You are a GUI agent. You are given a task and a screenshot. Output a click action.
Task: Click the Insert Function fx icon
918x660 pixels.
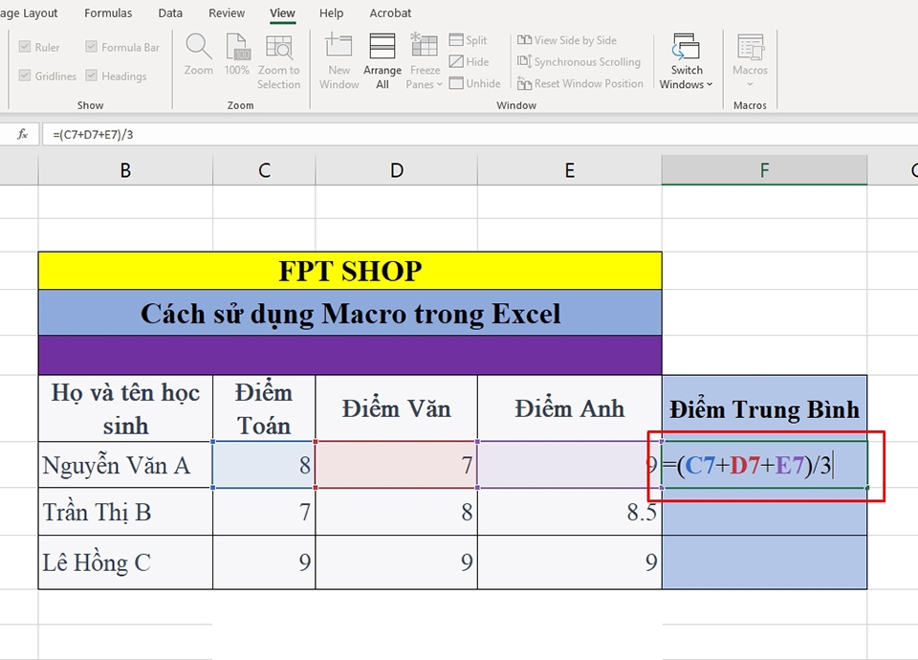[x=22, y=134]
